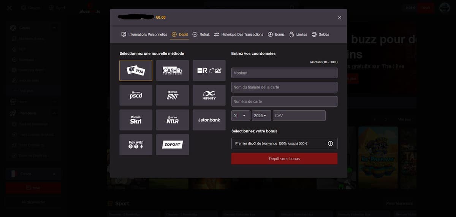
Task: Open the expiry month dropdown showing 01
Action: click(241, 115)
